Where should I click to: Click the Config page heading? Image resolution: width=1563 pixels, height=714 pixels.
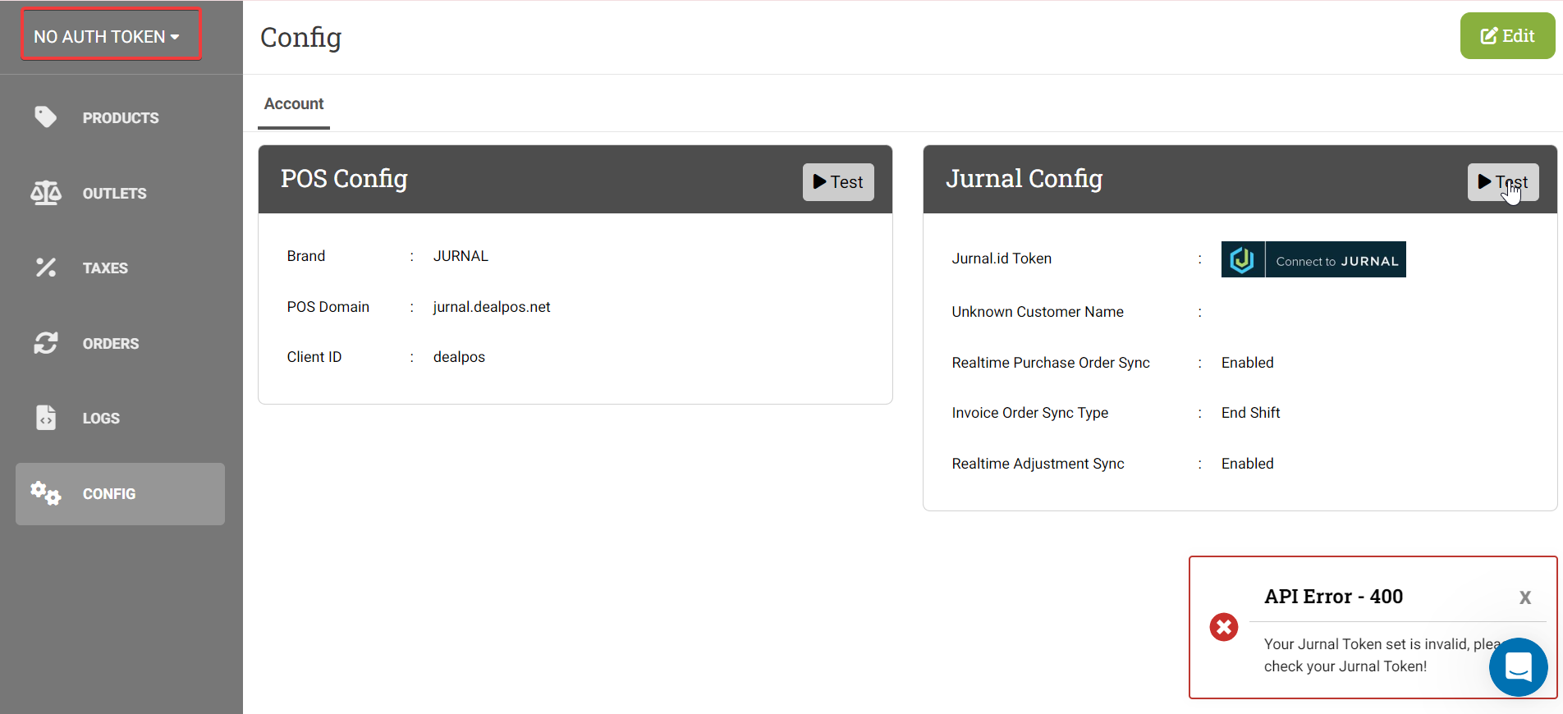(x=300, y=38)
